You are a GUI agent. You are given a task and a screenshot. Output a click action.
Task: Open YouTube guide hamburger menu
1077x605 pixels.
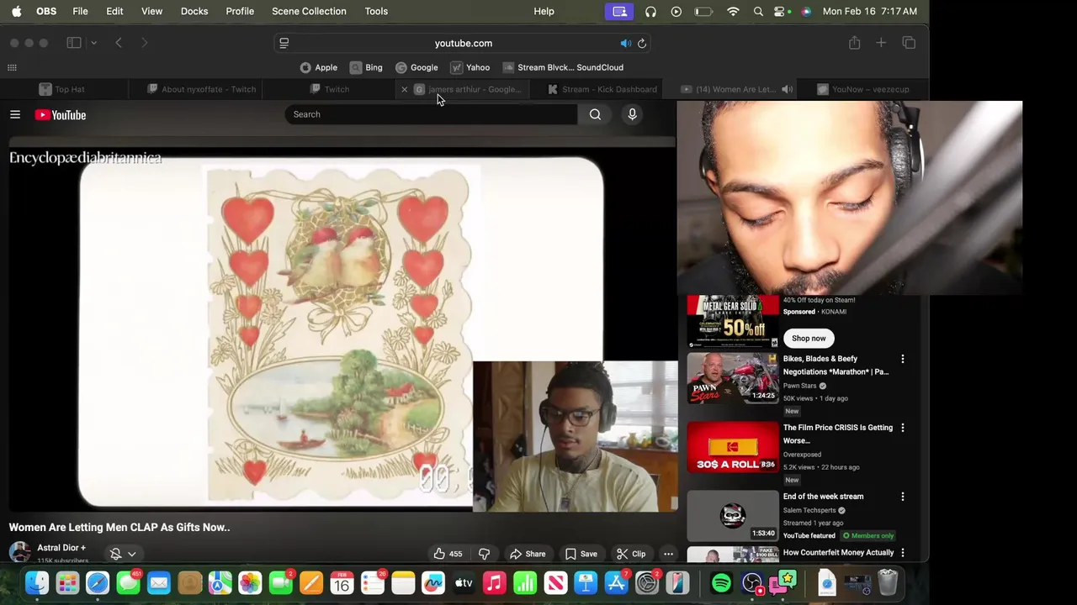pos(15,114)
